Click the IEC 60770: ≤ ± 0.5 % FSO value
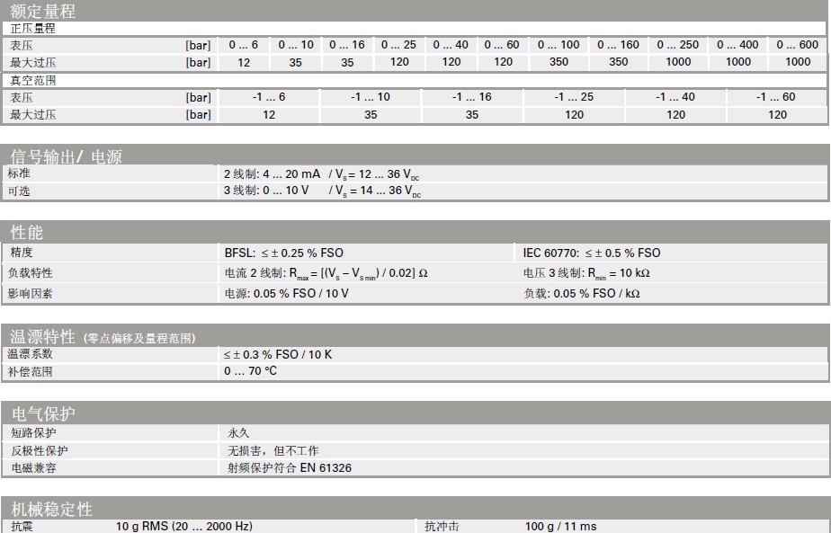 tap(592, 253)
